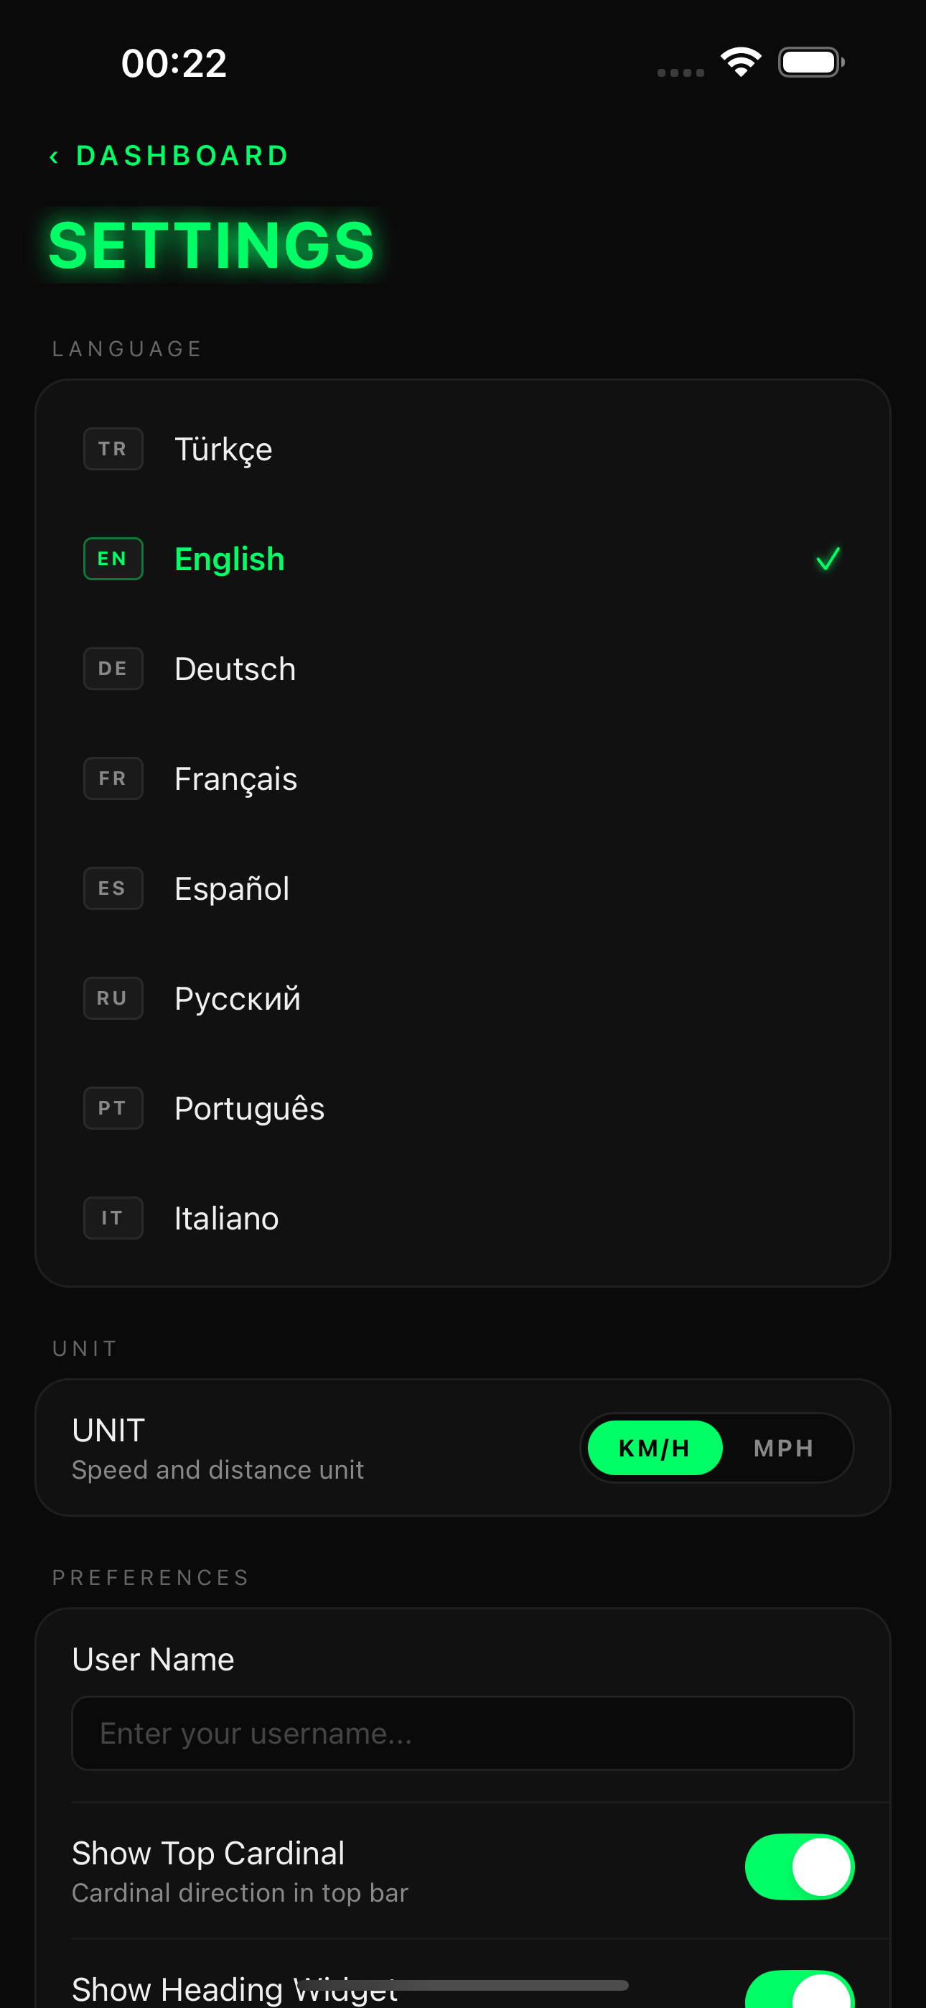The image size is (926, 2008).
Task: Select MPH as speed unit
Action: pyautogui.click(x=784, y=1449)
